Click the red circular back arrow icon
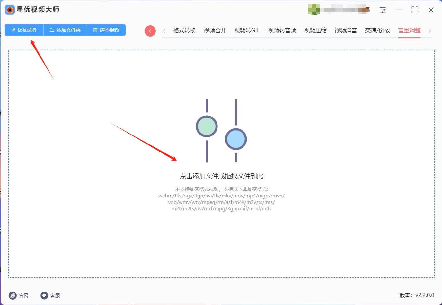 point(150,31)
